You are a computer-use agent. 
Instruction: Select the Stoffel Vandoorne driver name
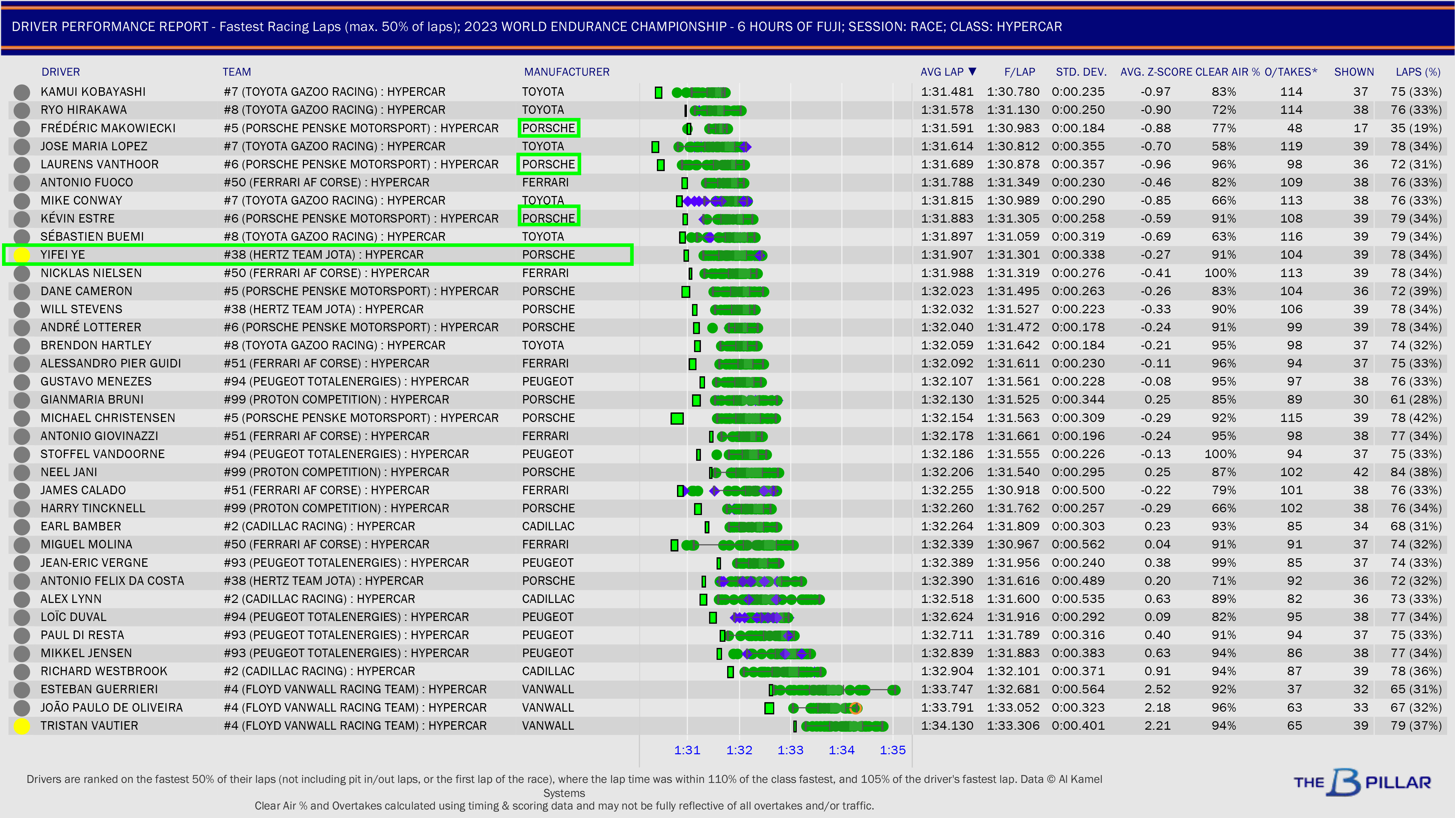pos(103,454)
